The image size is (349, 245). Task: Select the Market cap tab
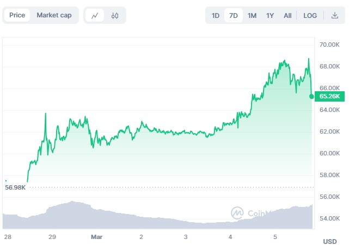[x=54, y=15]
